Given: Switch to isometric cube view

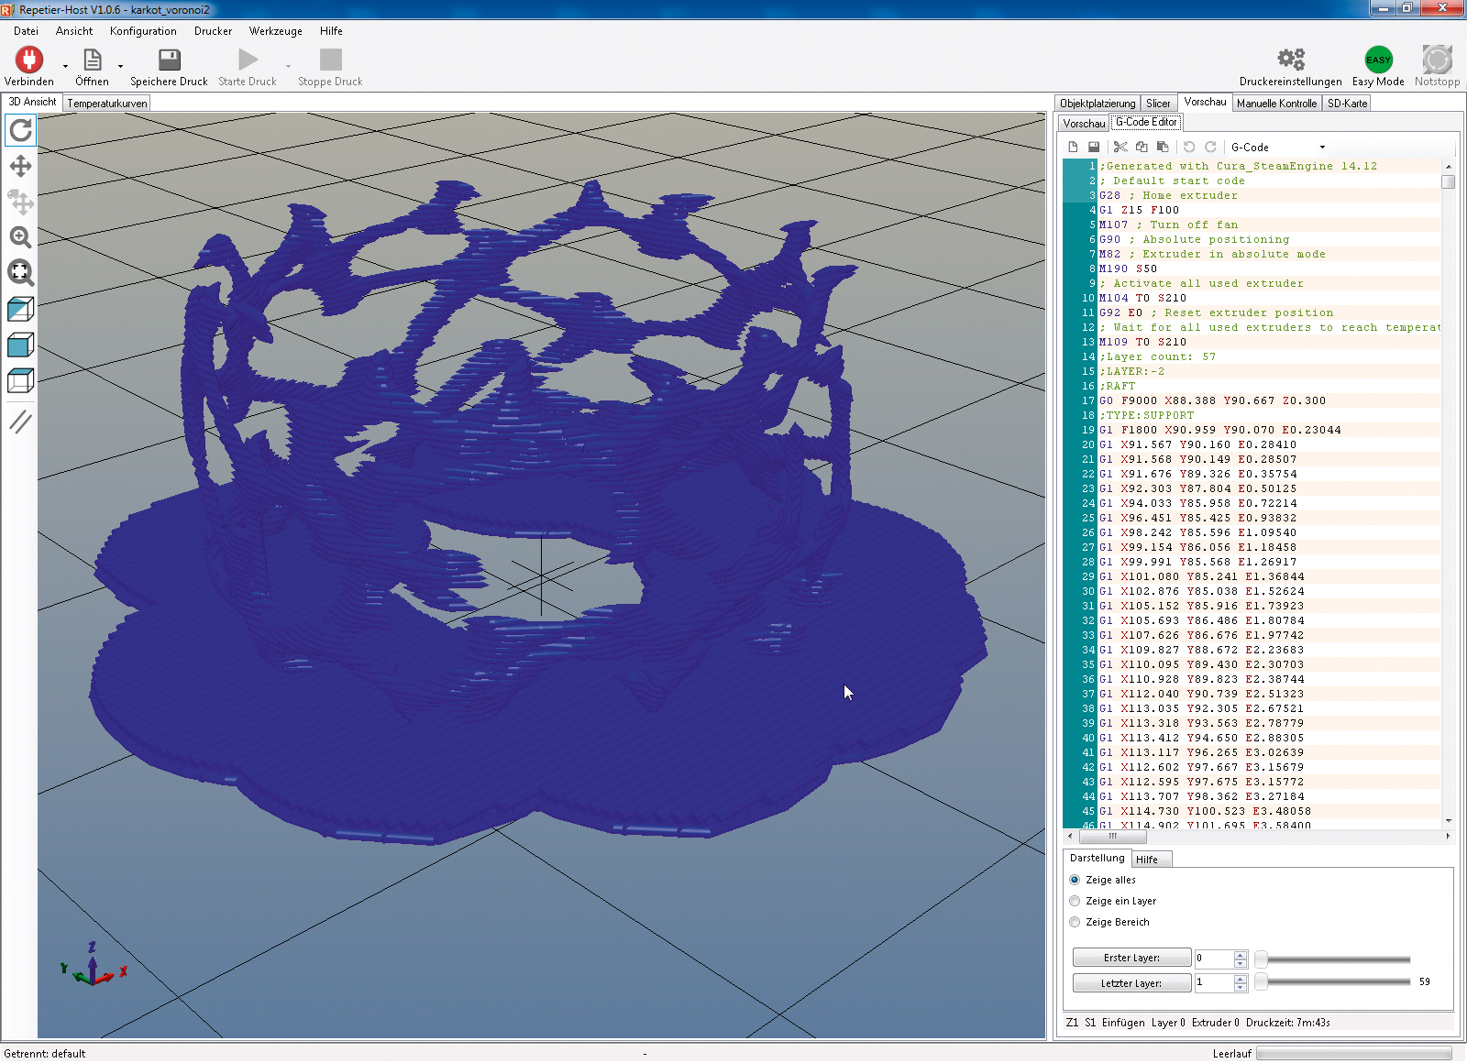Looking at the screenshot, I should pos(20,309).
